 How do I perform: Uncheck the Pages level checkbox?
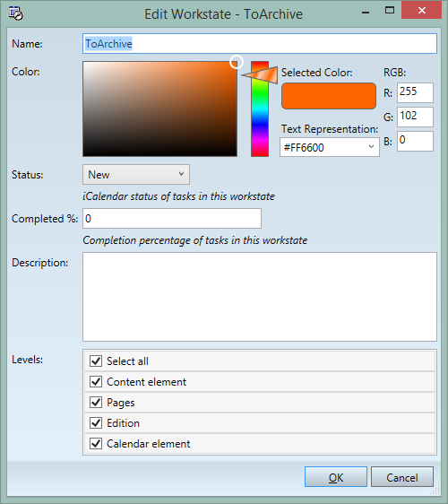[96, 403]
